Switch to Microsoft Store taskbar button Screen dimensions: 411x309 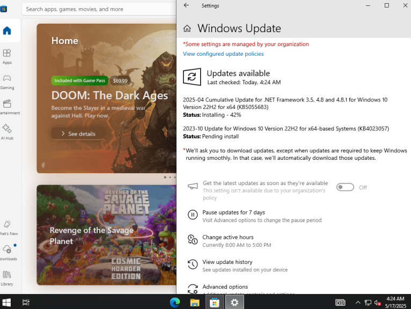tap(215, 303)
